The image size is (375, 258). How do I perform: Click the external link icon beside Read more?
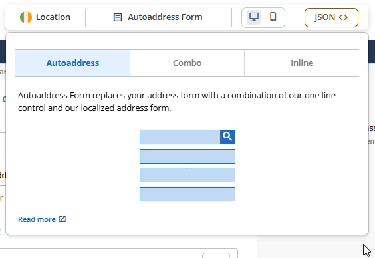[x=62, y=219]
